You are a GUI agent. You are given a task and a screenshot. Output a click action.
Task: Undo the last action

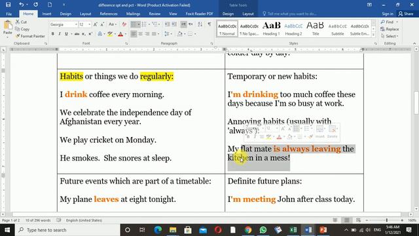pos(22,5)
